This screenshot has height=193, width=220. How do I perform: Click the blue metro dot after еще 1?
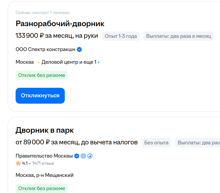tap(98, 62)
